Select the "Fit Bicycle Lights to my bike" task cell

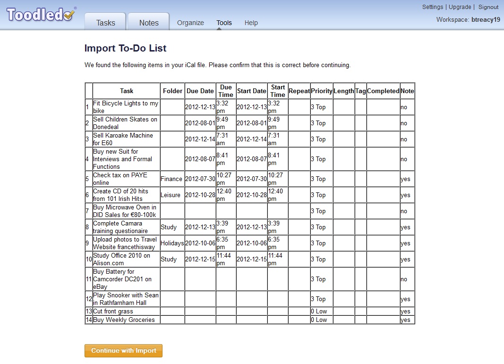coord(126,107)
